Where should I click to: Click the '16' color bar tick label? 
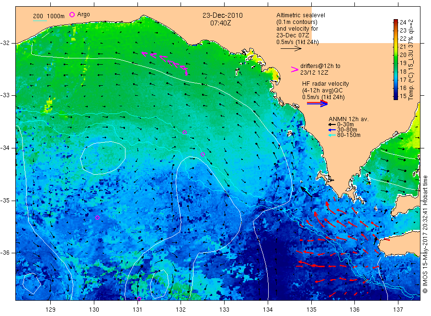(x=403, y=88)
